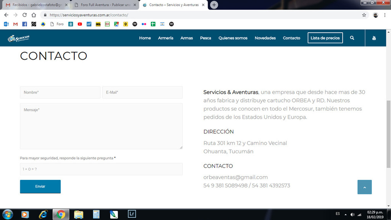Click into the E-Mail field
391x220 pixels.
click(142, 92)
